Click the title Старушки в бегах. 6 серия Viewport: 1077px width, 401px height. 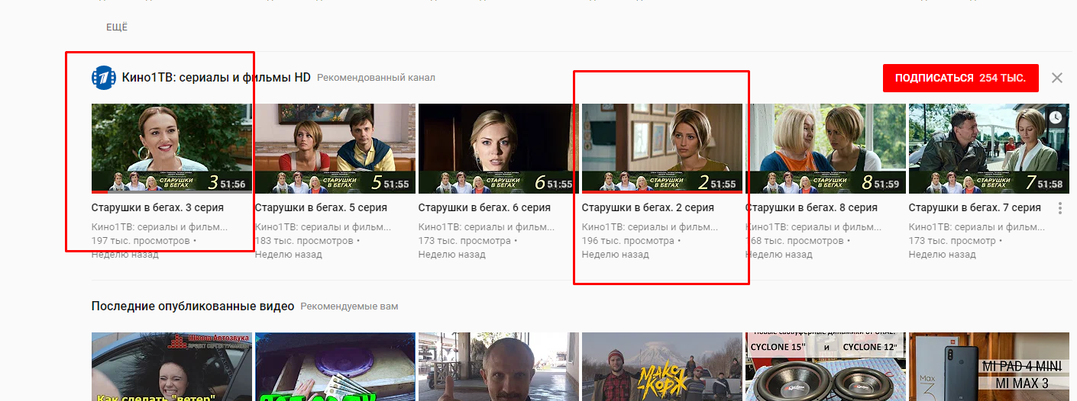click(484, 207)
